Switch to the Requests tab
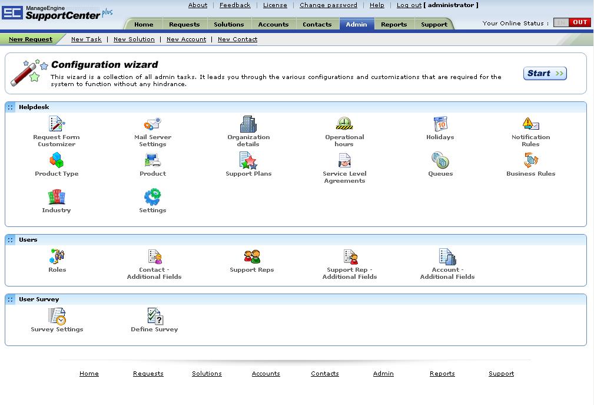This screenshot has width=594, height=405. [184, 24]
